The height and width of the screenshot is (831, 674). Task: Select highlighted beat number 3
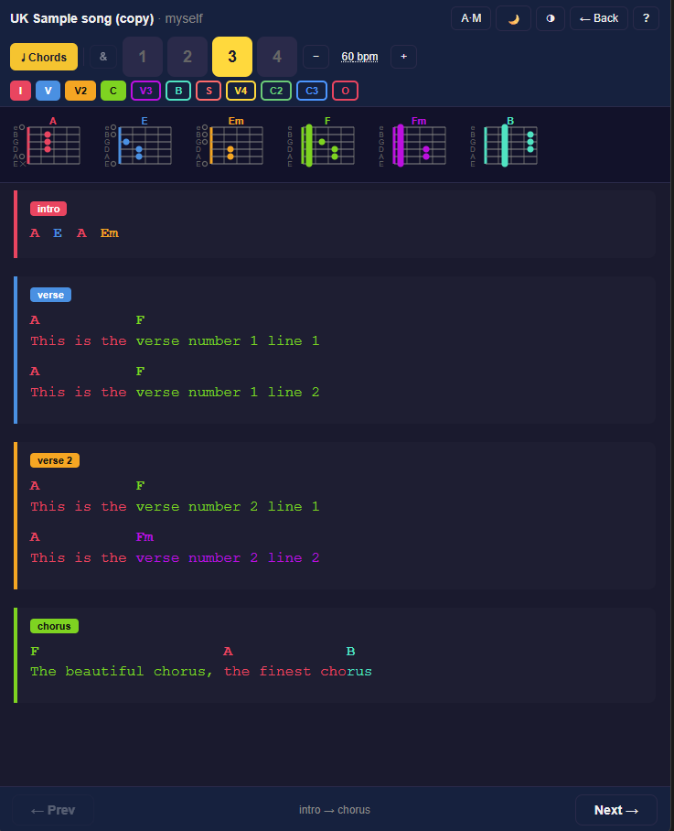tap(232, 57)
